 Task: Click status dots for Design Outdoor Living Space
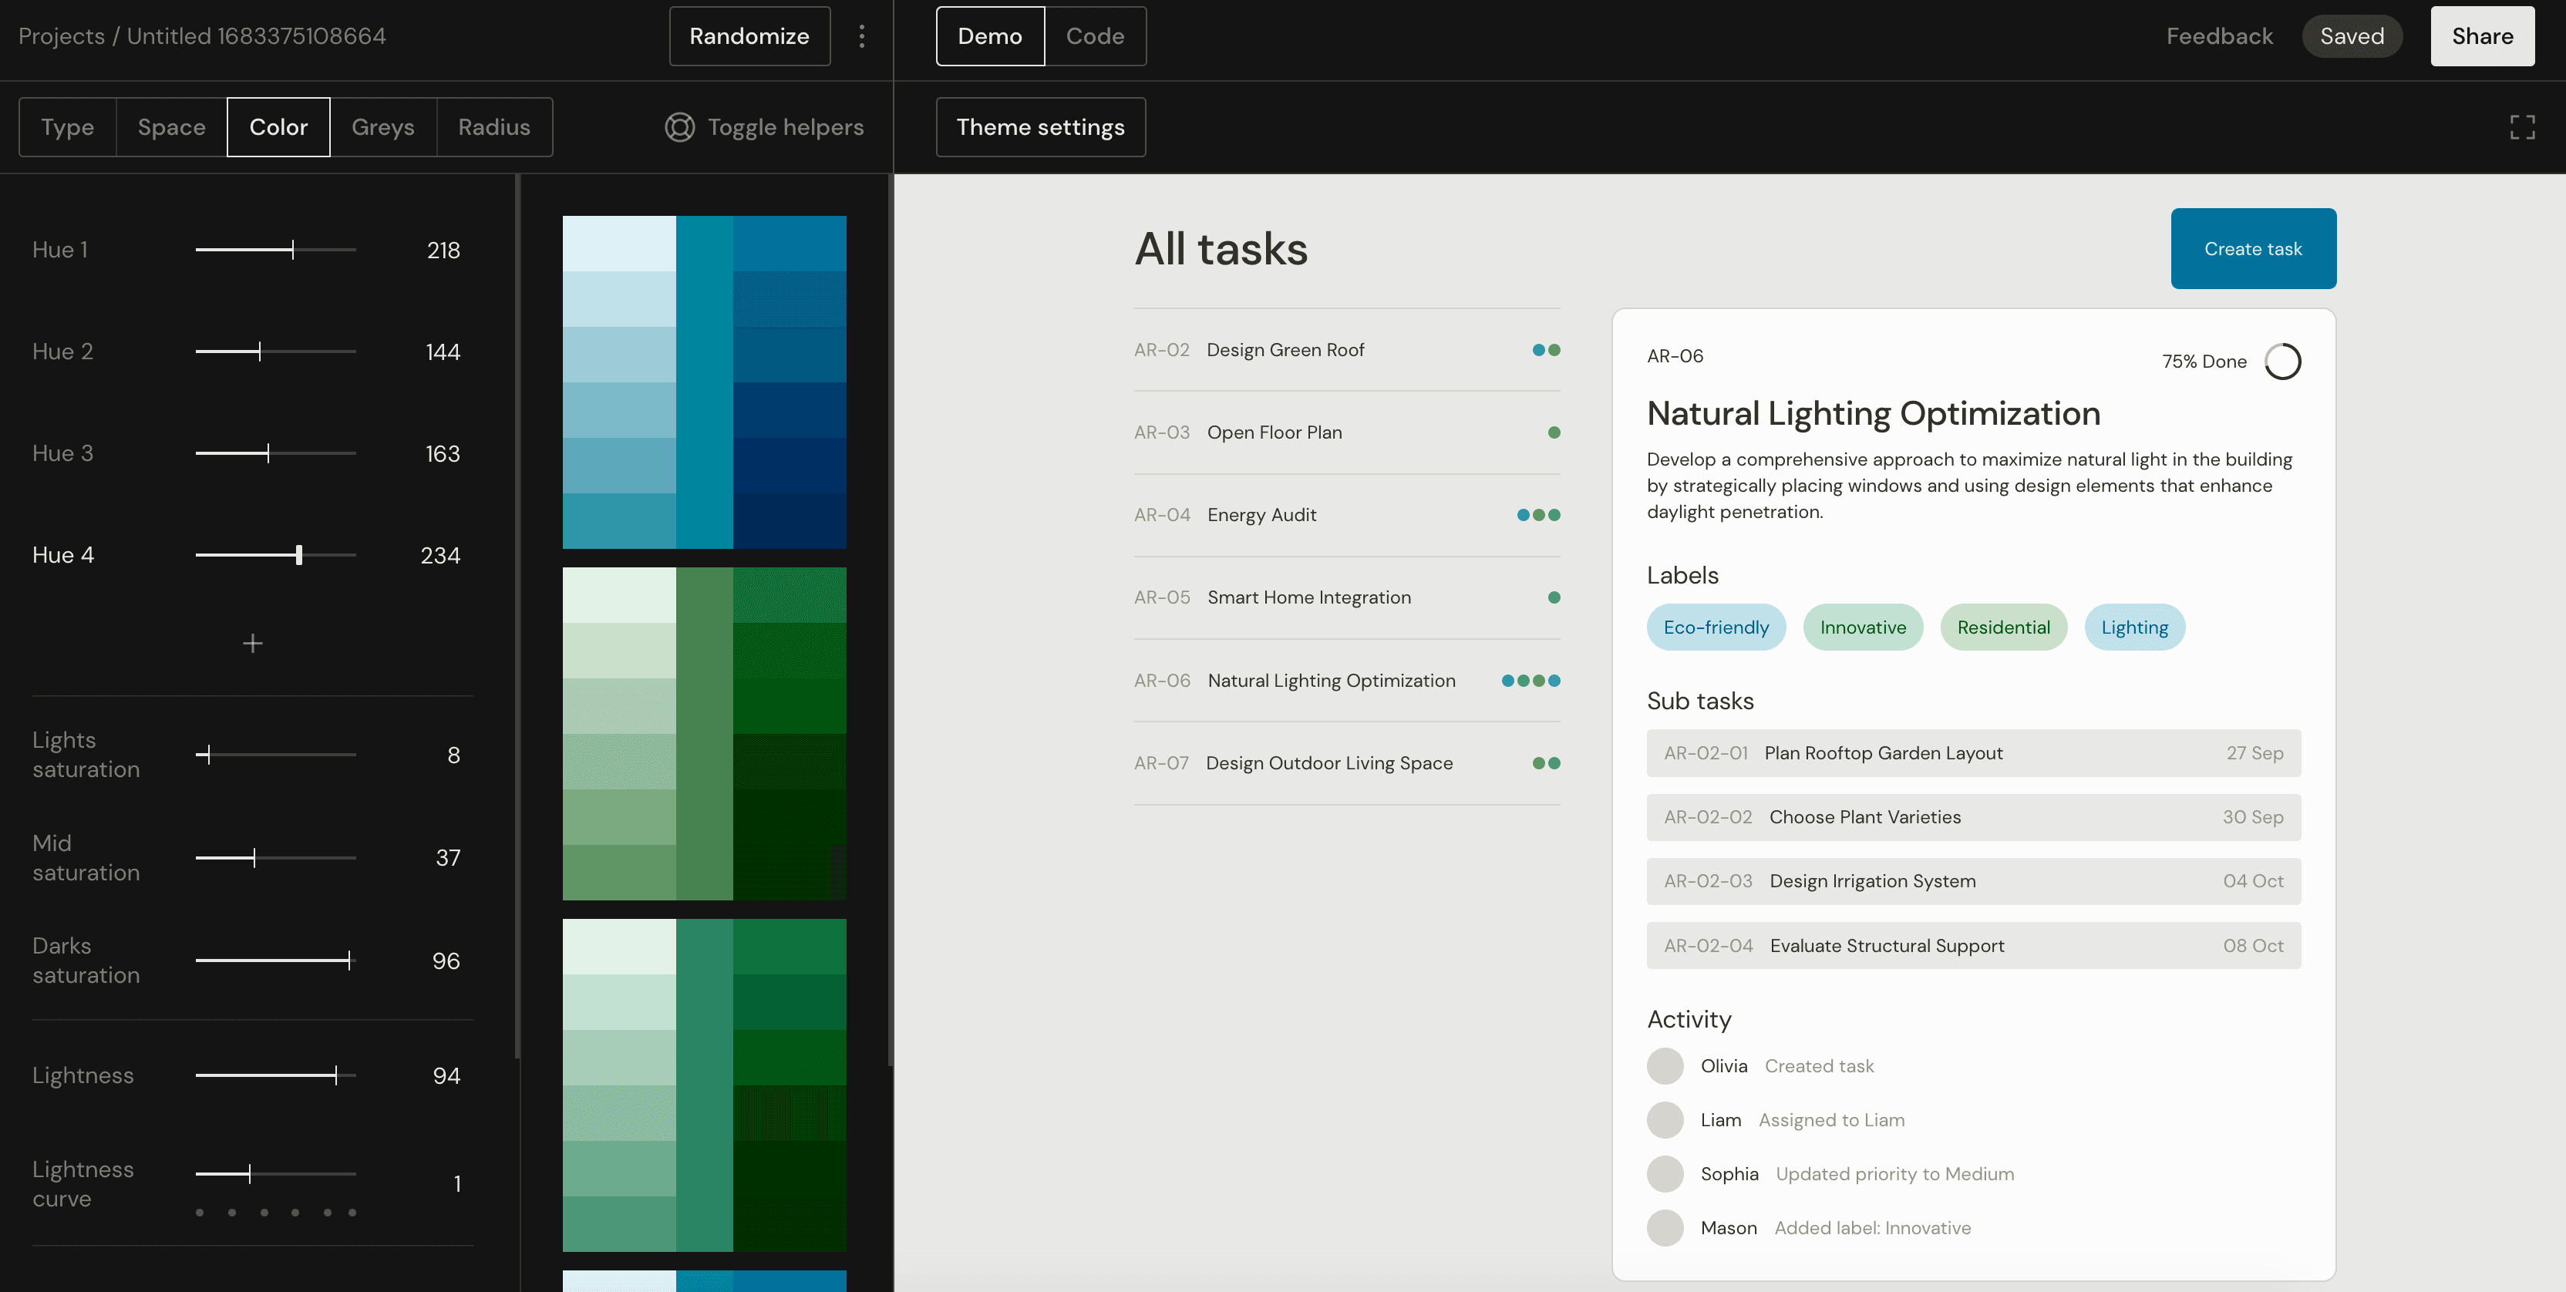(x=1546, y=763)
